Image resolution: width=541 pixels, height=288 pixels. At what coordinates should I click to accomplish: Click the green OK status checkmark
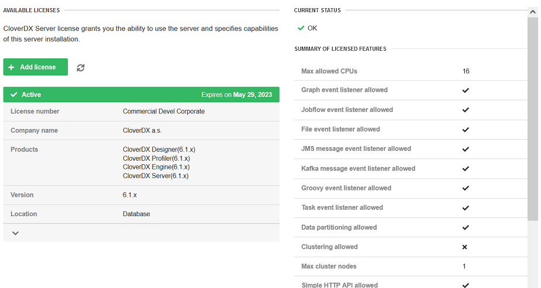[301, 28]
